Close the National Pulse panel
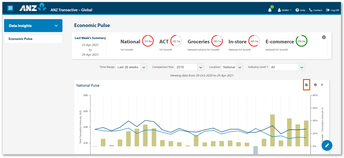The image size is (344, 158). (x=322, y=85)
